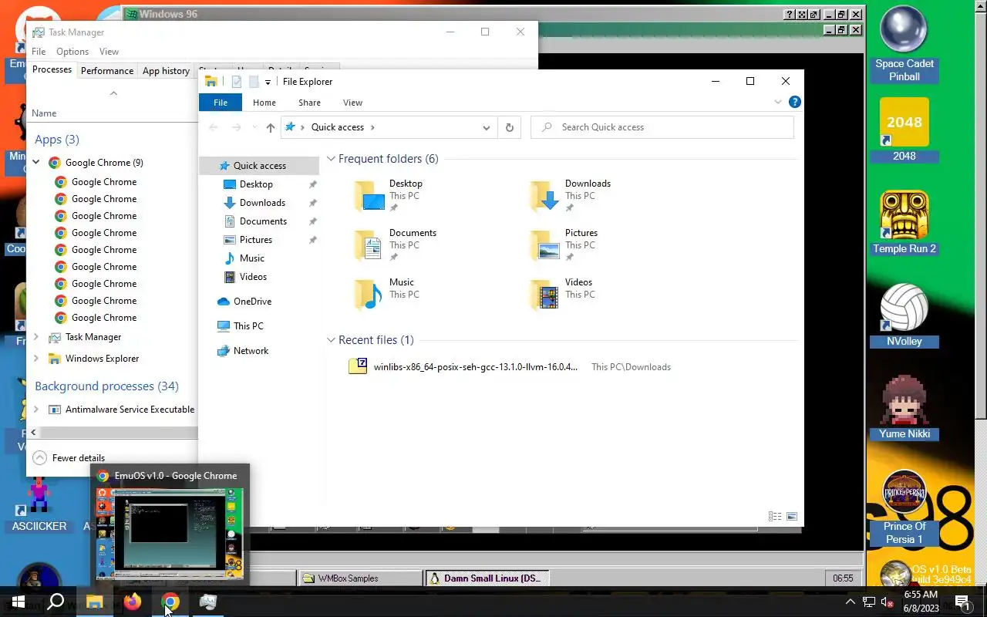The image size is (987, 617).
Task: Open Customize Quick Access Toolbar dropdown
Action: [268, 82]
